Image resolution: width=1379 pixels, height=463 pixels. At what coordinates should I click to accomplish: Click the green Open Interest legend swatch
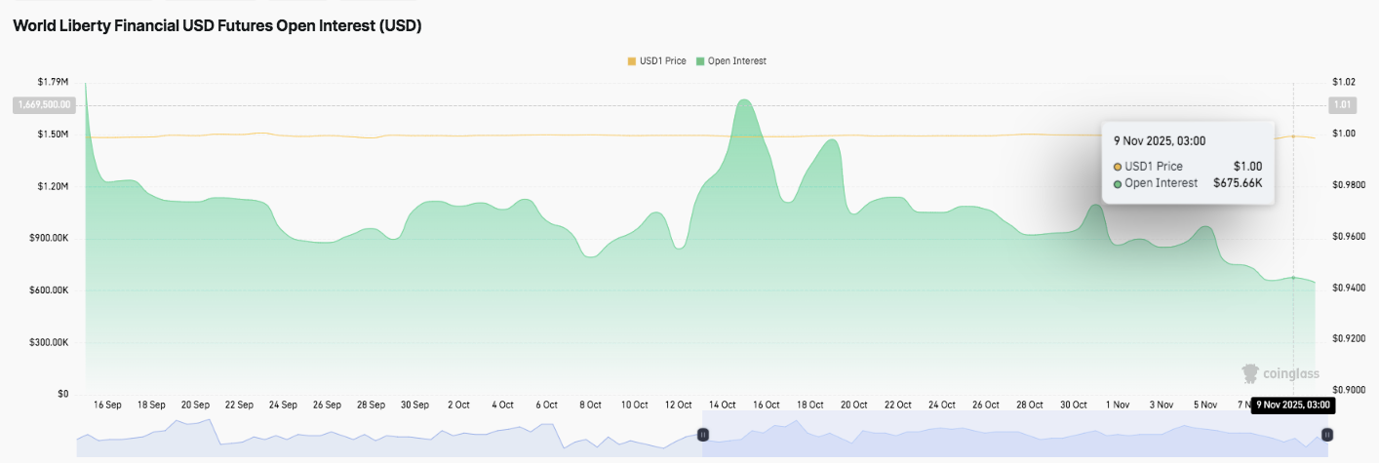[x=700, y=61]
